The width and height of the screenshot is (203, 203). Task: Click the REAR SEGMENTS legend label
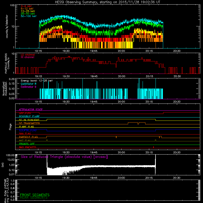point(34,198)
